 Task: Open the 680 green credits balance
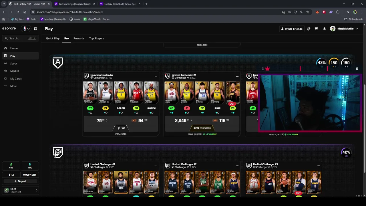tap(11, 166)
